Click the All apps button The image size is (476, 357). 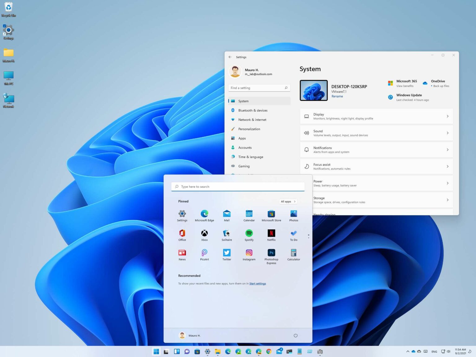(x=288, y=201)
